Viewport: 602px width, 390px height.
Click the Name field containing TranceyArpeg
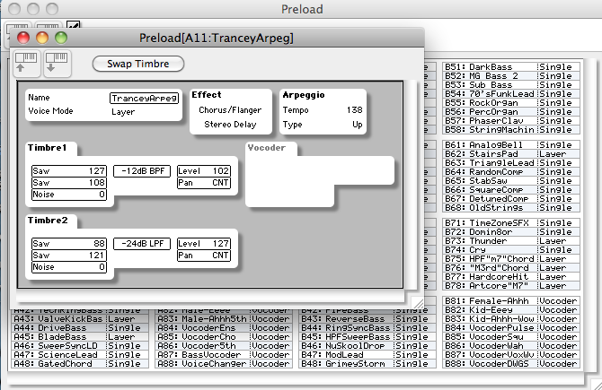coord(144,98)
